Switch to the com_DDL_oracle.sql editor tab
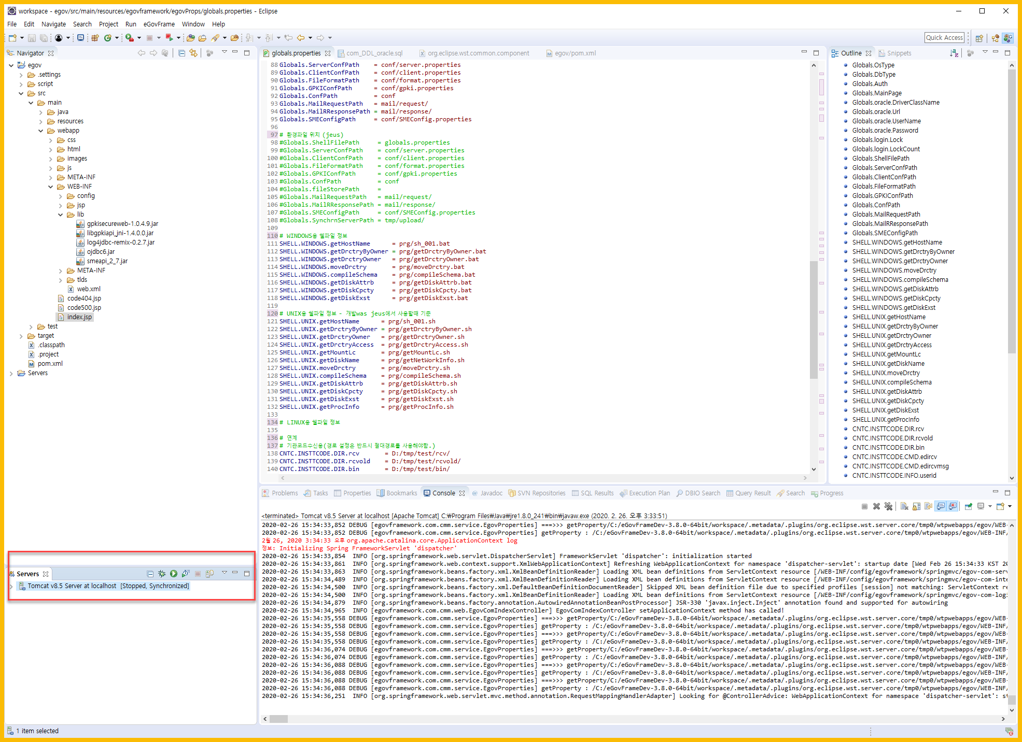Viewport: 1022px width, 742px height. pyautogui.click(x=374, y=53)
